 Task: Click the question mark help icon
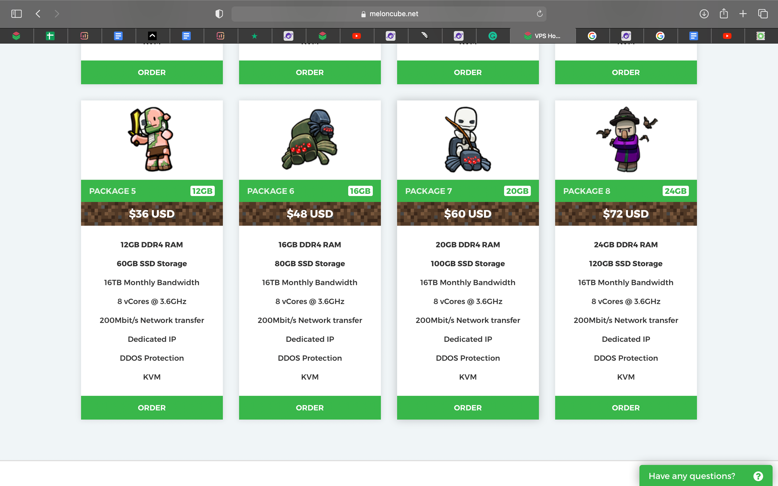tap(758, 476)
